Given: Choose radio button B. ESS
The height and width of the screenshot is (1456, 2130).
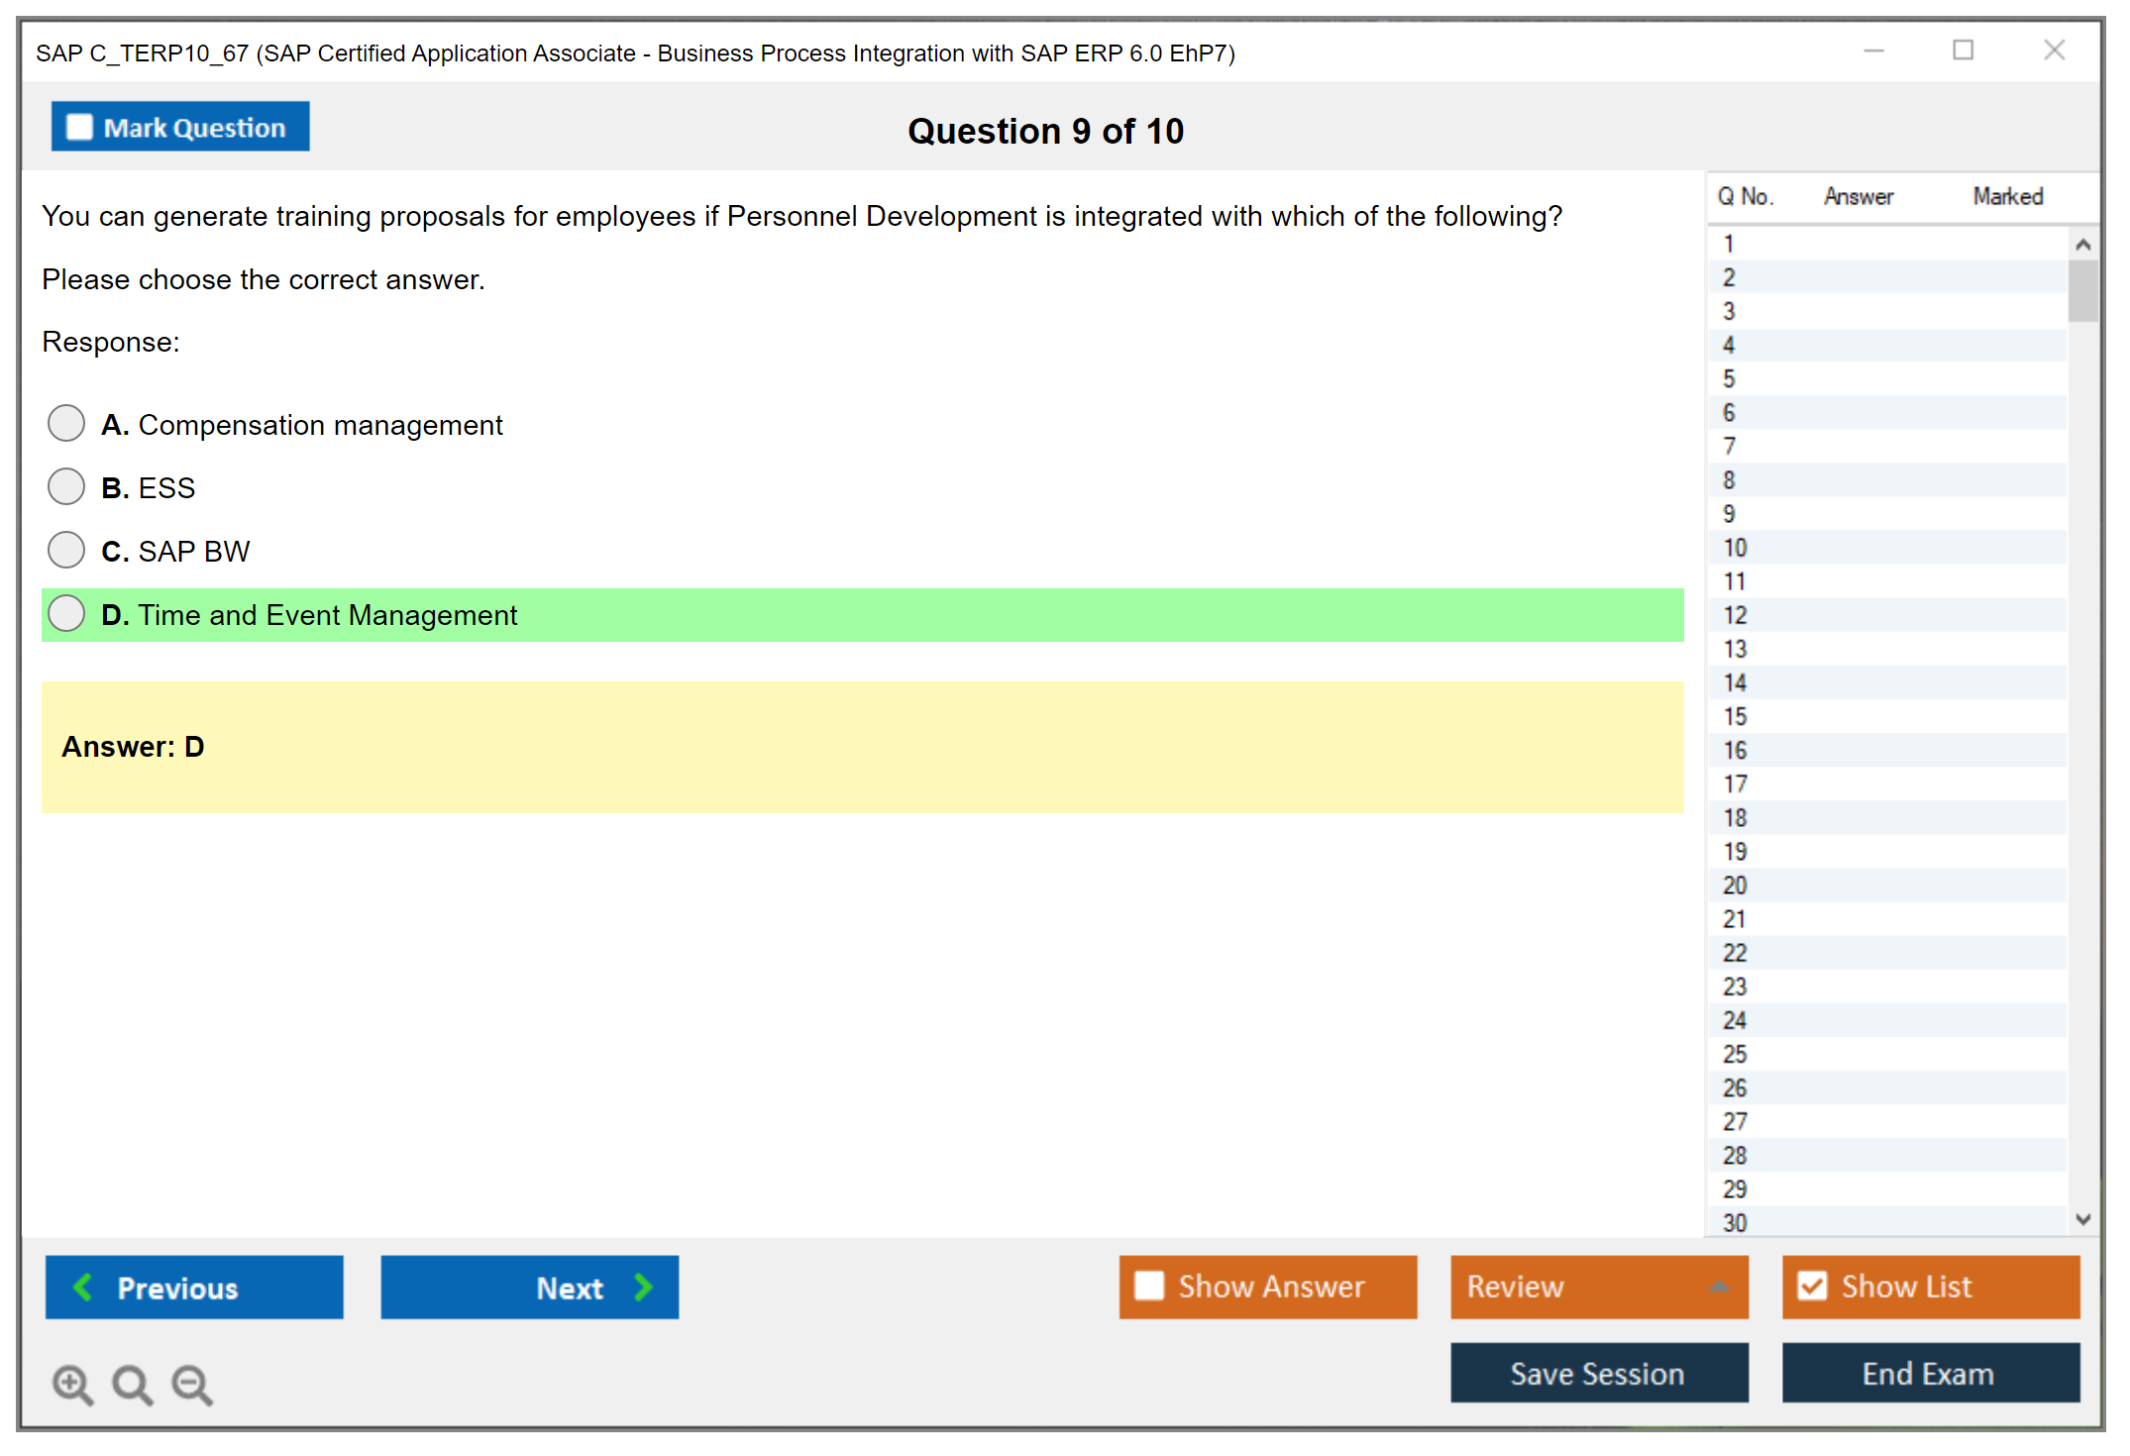Looking at the screenshot, I should point(66,486).
